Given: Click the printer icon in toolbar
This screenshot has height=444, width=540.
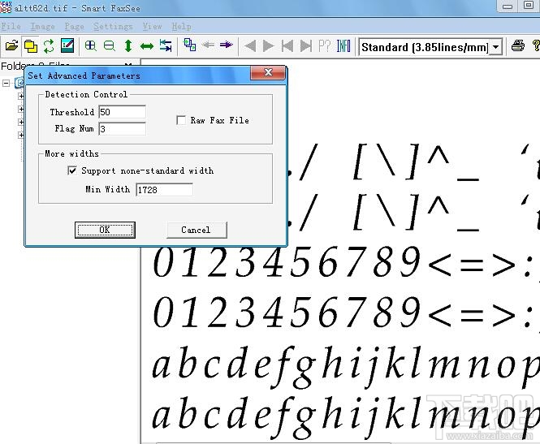Looking at the screenshot, I should 517,45.
